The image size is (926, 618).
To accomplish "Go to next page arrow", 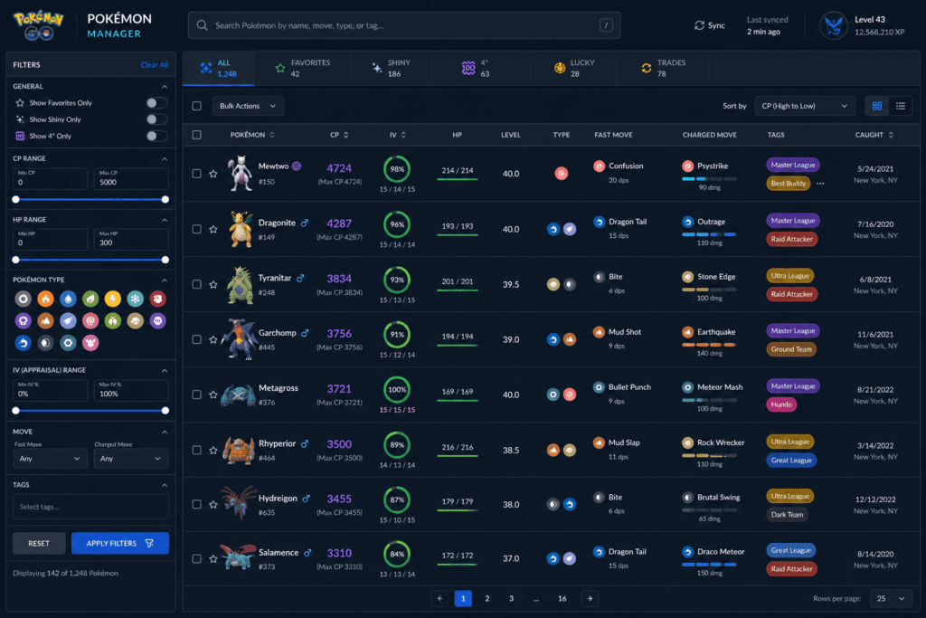I will [590, 598].
